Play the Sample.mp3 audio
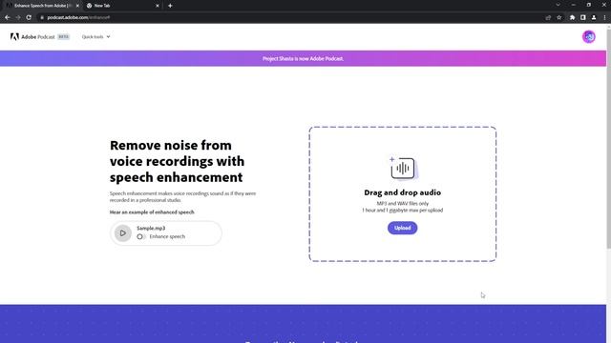Screen dimensions: 611x343 (123, 232)
